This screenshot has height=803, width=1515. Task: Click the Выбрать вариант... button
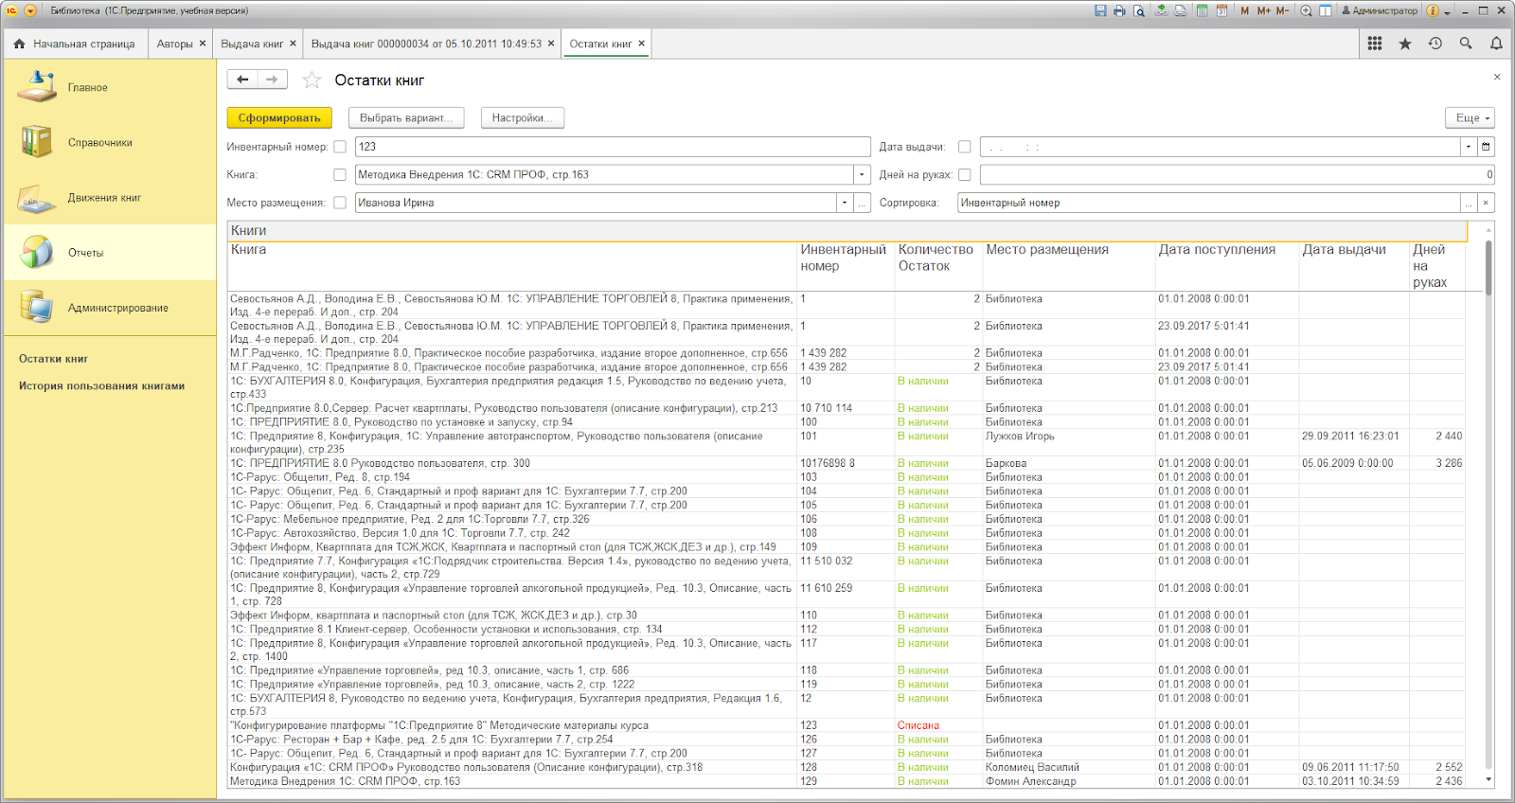point(406,117)
